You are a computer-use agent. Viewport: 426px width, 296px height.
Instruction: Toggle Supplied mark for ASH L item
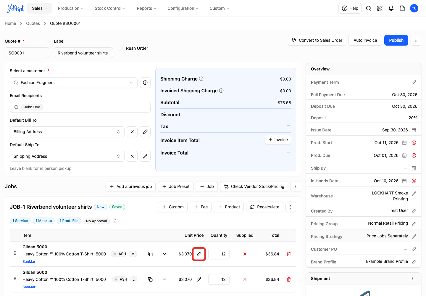pos(245,279)
